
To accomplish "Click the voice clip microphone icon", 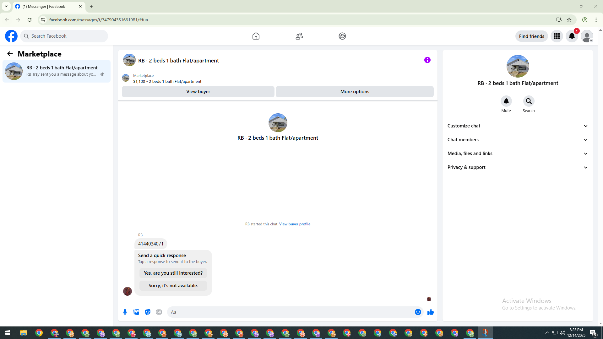I will 125,312.
